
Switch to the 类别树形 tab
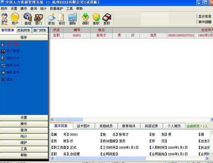24,30
